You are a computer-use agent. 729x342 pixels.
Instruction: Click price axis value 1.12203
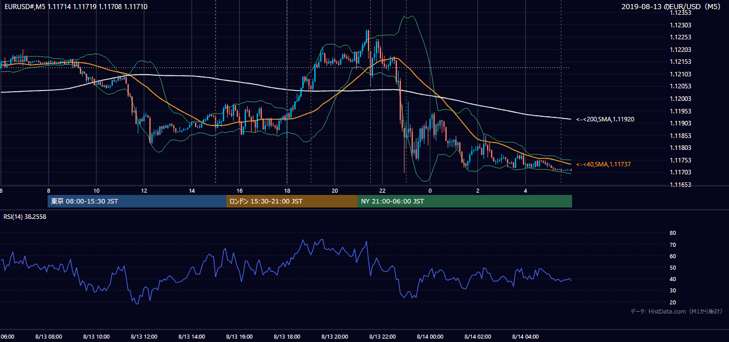(681, 50)
